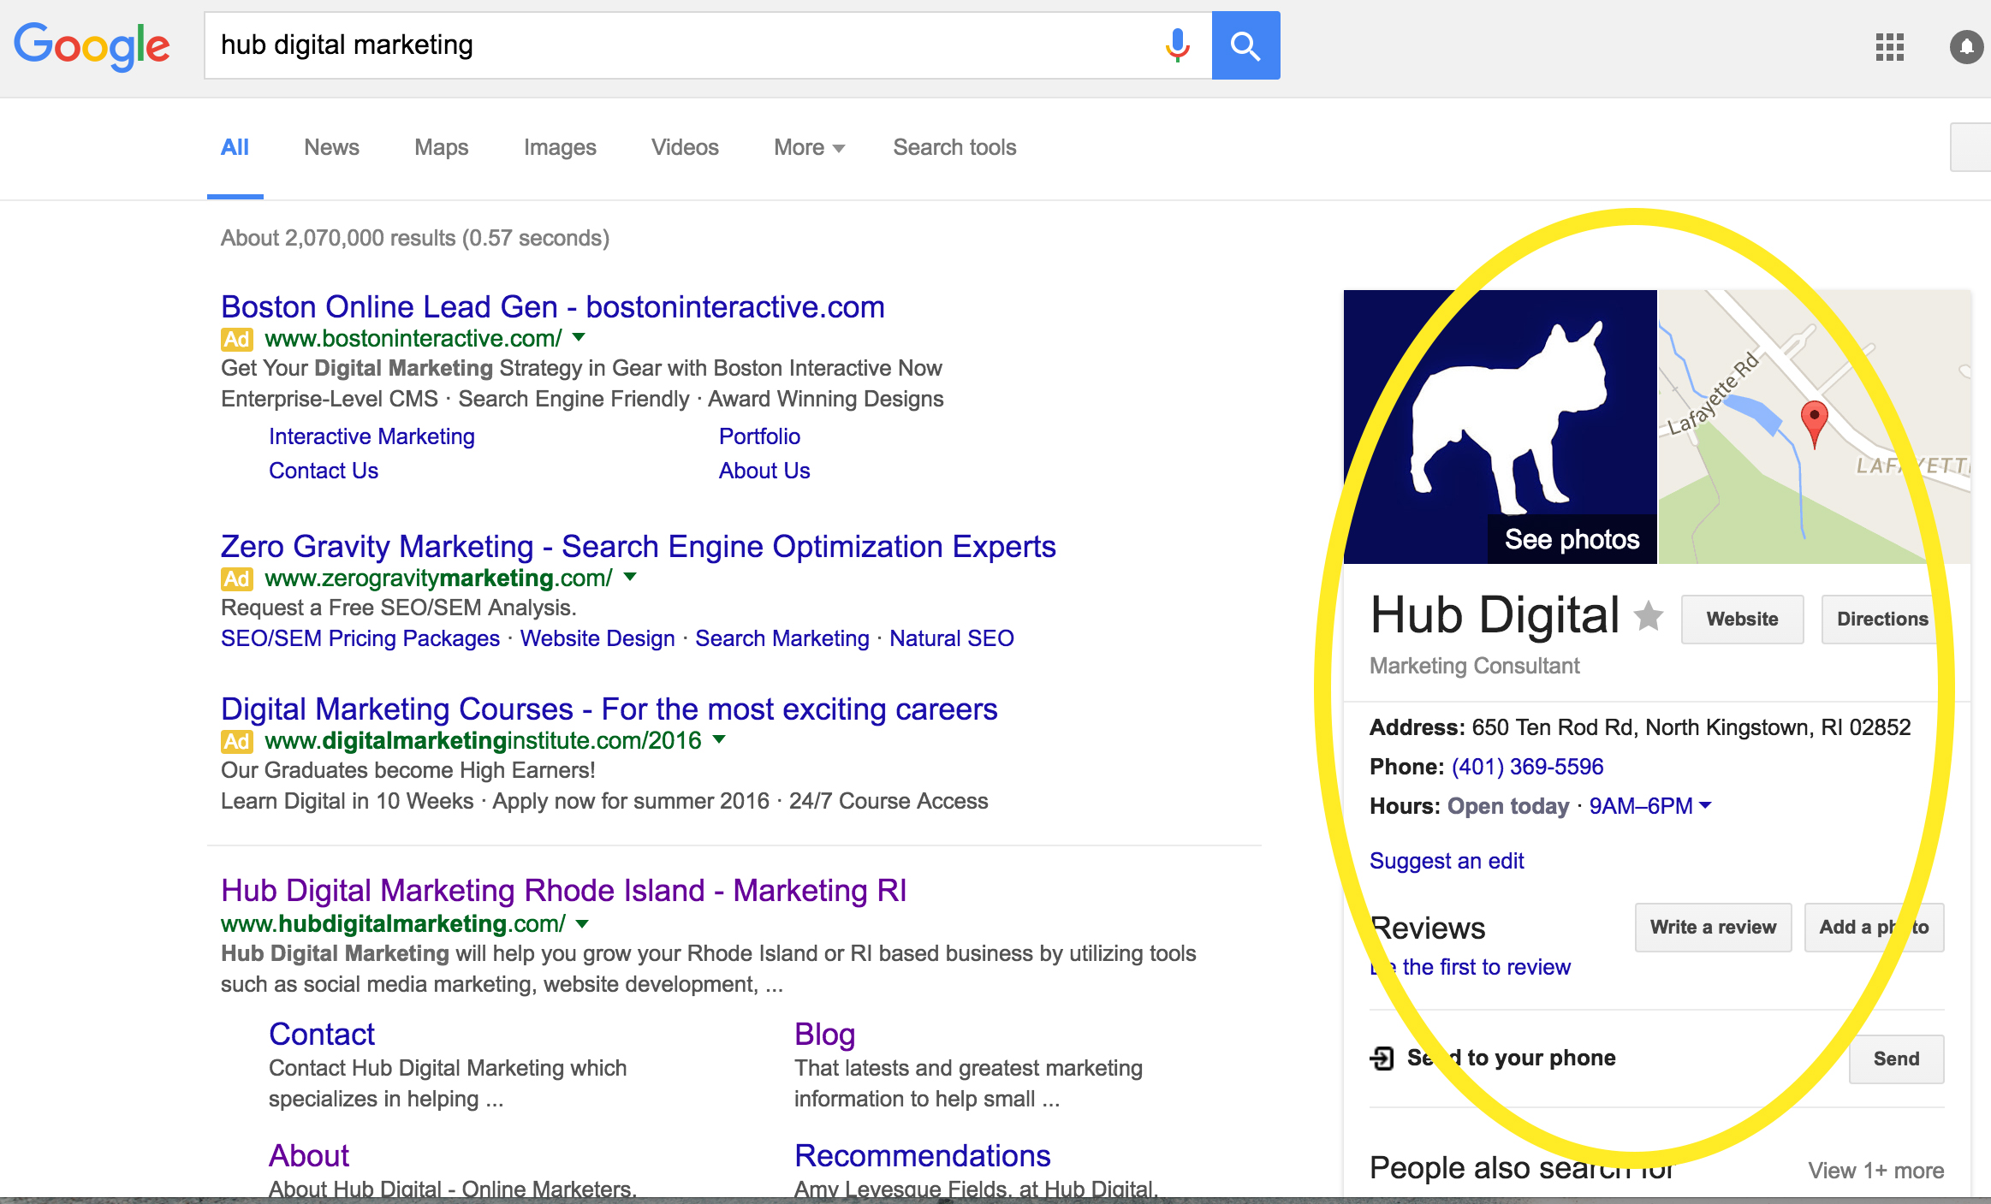Click the www.hubdigitalmarketing.com green URL
The height and width of the screenshot is (1204, 1991).
coord(393,924)
